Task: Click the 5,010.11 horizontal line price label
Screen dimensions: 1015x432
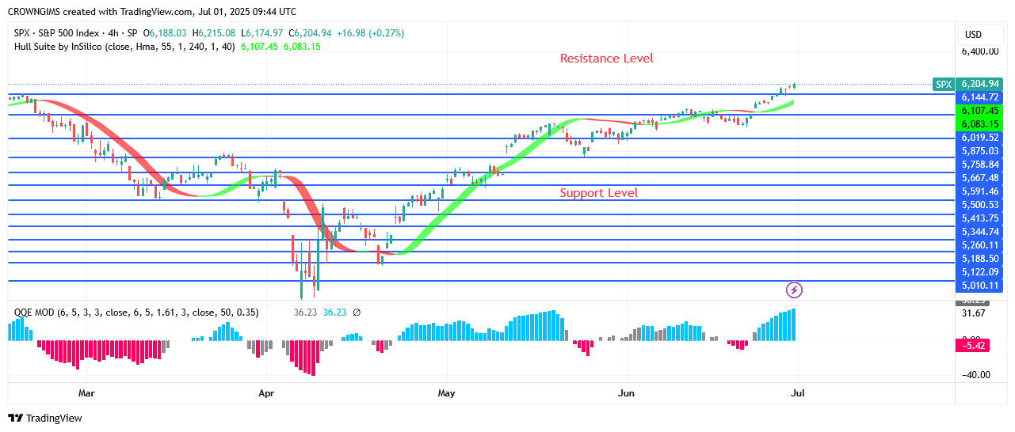Action: [980, 286]
